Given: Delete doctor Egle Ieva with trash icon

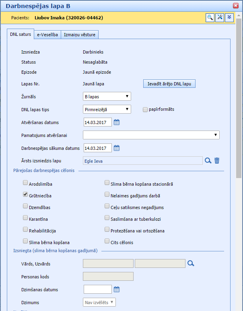Looking at the screenshot, I should 217,161.
